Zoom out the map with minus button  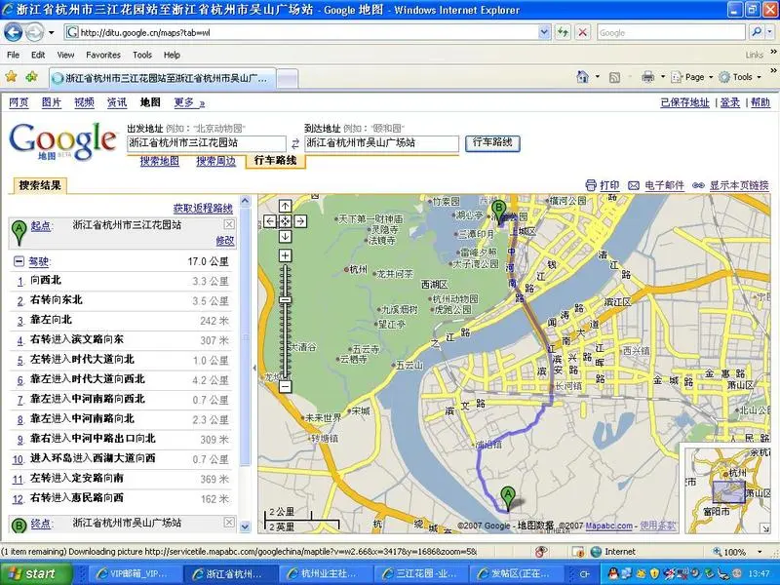point(285,386)
